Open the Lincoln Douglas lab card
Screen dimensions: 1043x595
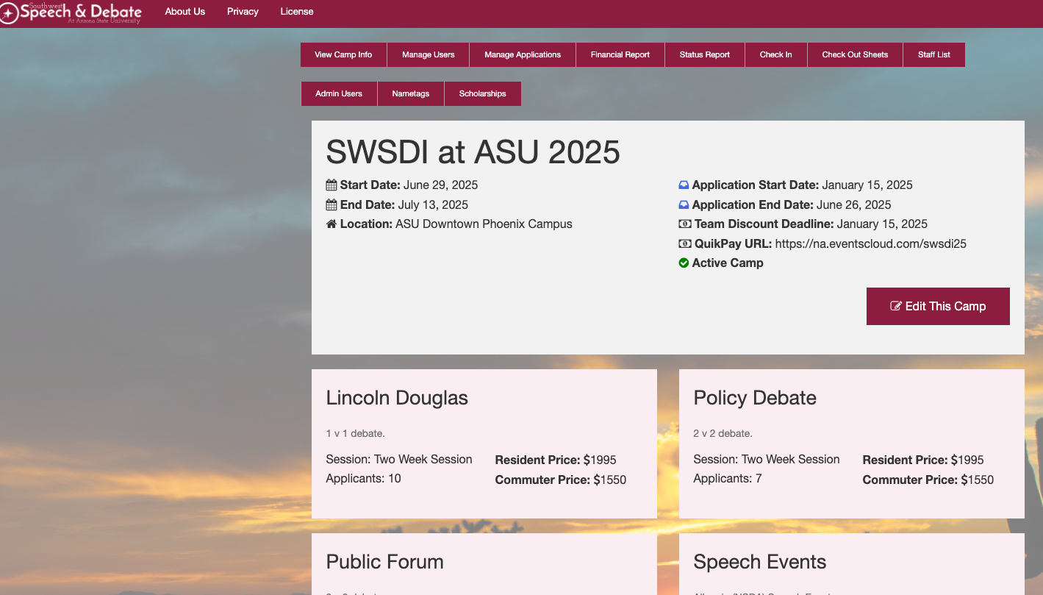point(484,444)
